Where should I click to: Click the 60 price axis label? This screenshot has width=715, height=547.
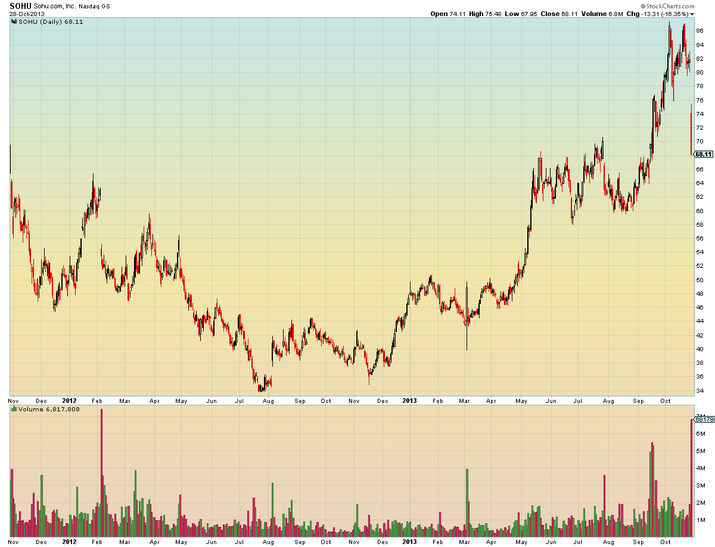click(700, 211)
